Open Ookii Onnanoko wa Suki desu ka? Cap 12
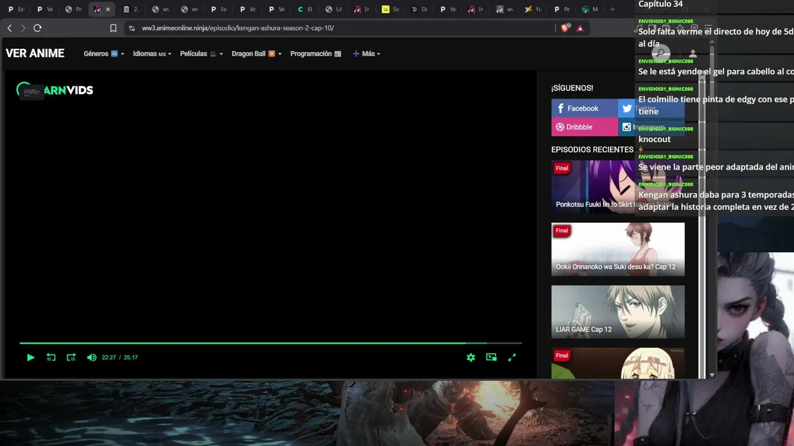This screenshot has width=794, height=446. coord(618,249)
